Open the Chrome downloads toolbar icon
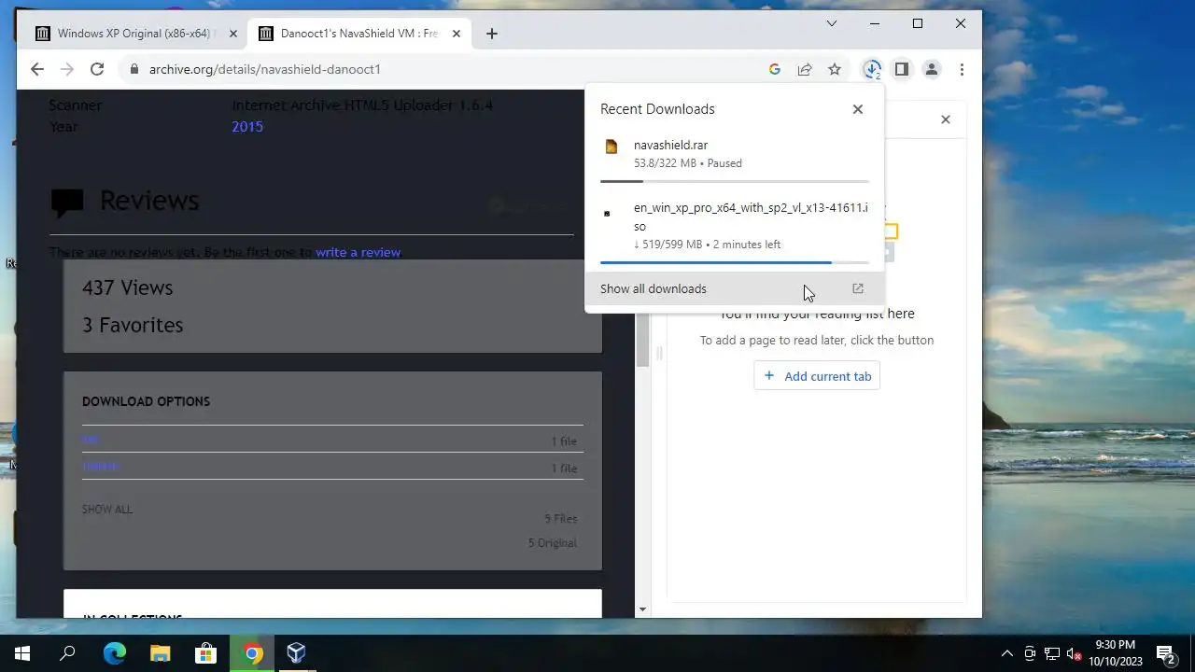This screenshot has height=672, width=1195. coord(872,69)
